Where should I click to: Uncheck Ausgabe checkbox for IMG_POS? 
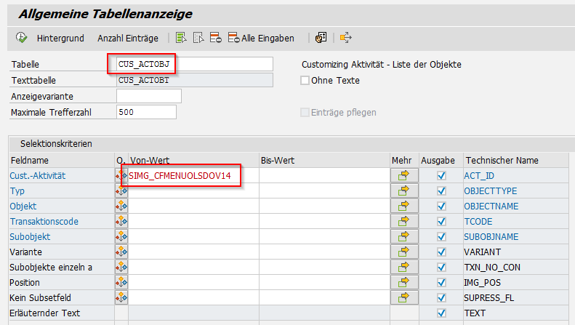coord(441,282)
